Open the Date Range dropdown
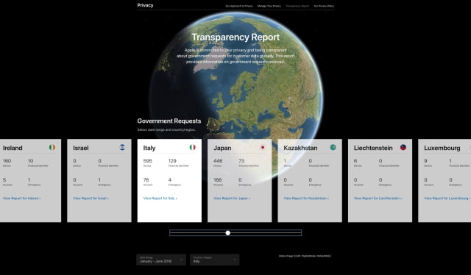Image resolution: width=471 pixels, height=275 pixels. click(x=161, y=260)
